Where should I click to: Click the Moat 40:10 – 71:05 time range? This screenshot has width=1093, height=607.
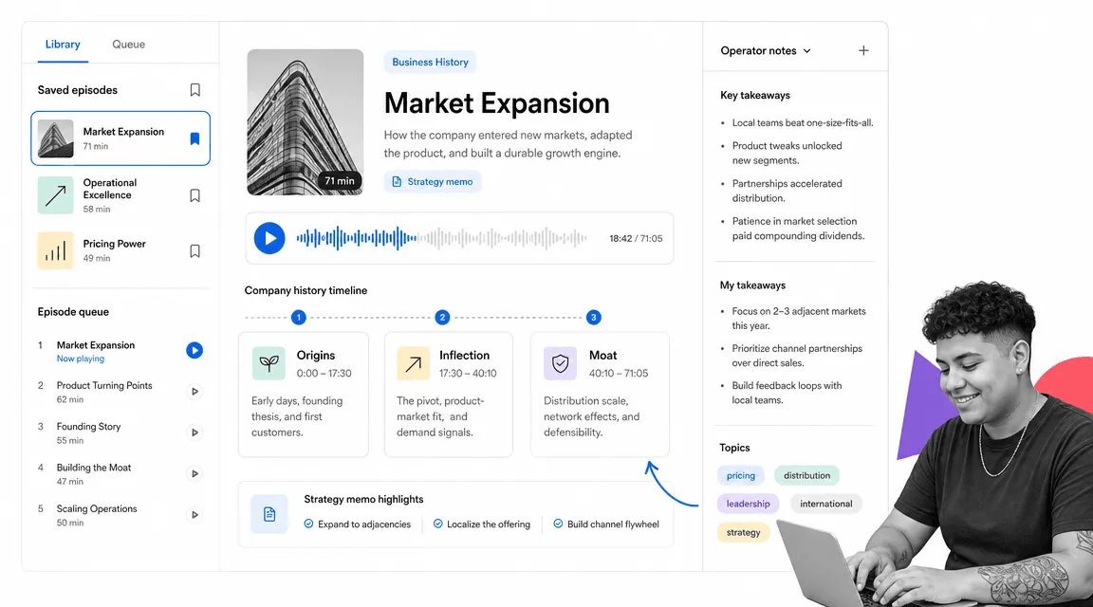[x=619, y=374]
